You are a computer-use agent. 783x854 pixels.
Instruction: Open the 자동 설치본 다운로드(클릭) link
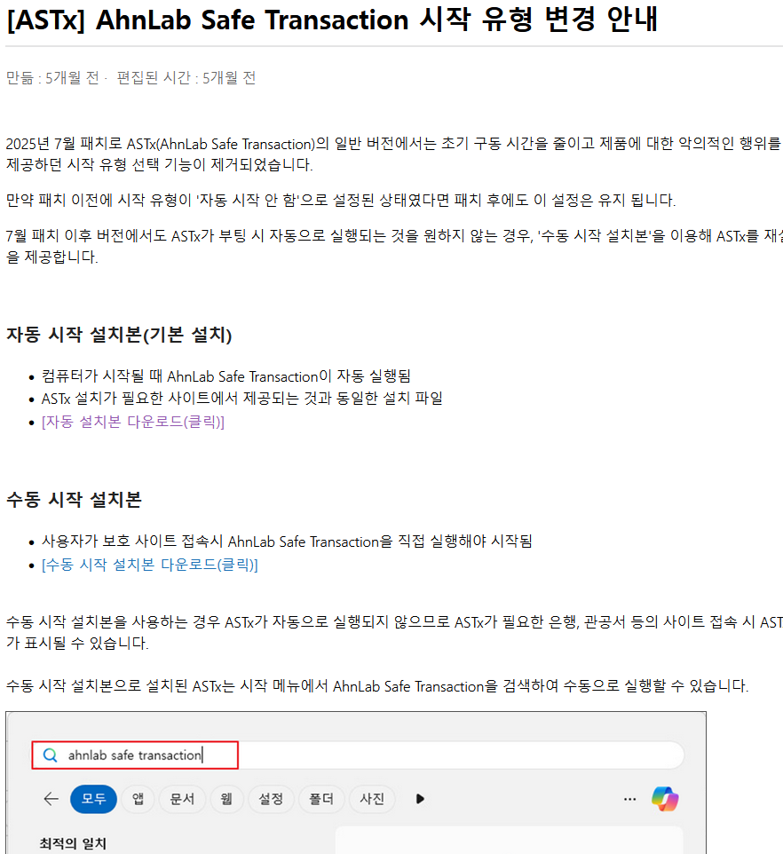tap(133, 422)
